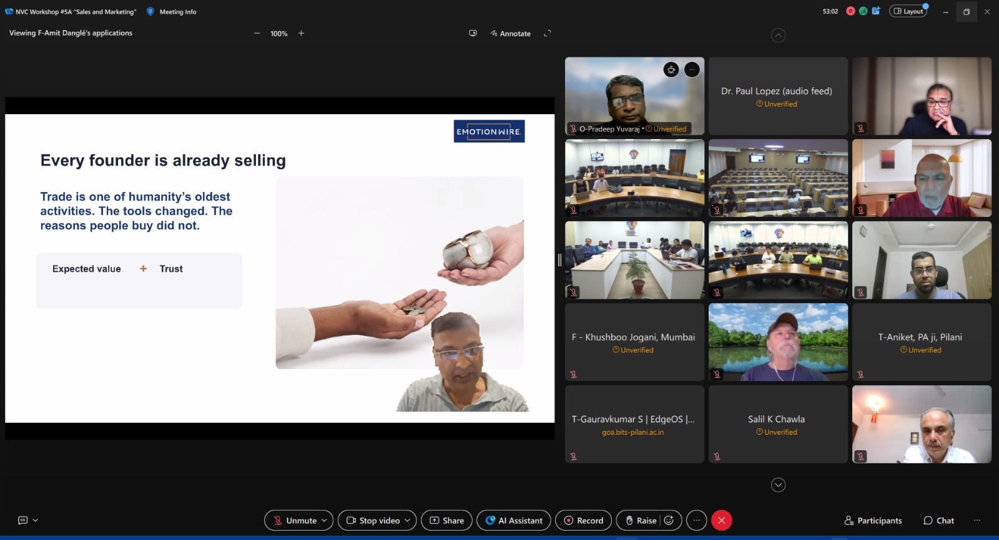The width and height of the screenshot is (999, 540).
Task: Expand the closed captions options arrow
Action: click(36, 520)
